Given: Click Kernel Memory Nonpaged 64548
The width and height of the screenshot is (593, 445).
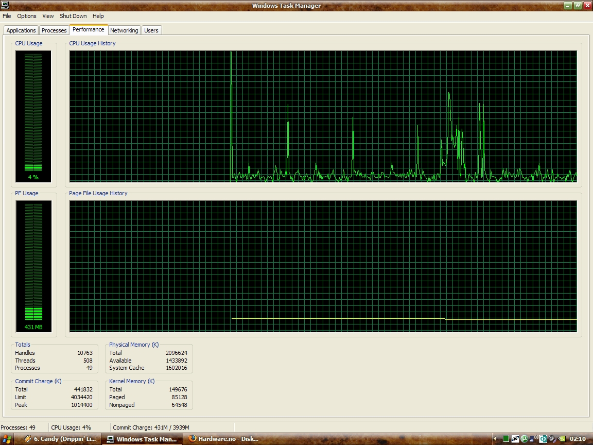Looking at the screenshot, I should tap(179, 404).
